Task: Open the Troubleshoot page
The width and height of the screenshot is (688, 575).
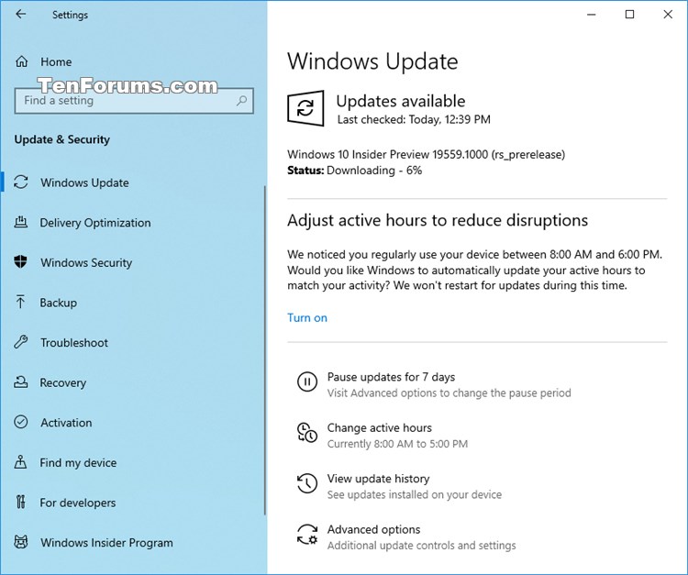Action: tap(74, 343)
